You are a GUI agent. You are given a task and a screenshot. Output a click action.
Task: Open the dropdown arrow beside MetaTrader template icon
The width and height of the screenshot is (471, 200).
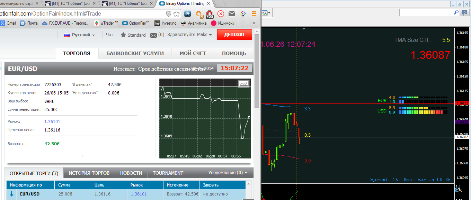[269, 13]
